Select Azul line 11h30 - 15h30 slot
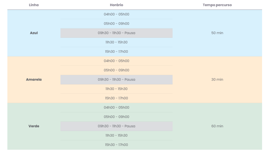 [116, 42]
